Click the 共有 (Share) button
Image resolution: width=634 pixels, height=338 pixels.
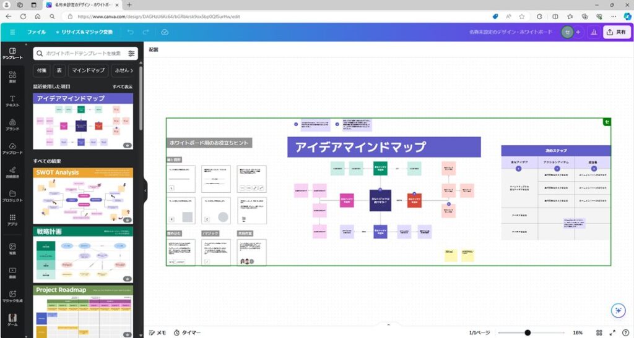click(615, 32)
